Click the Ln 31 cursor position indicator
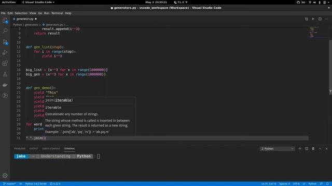The width and height of the screenshot is (332, 186). point(269,184)
